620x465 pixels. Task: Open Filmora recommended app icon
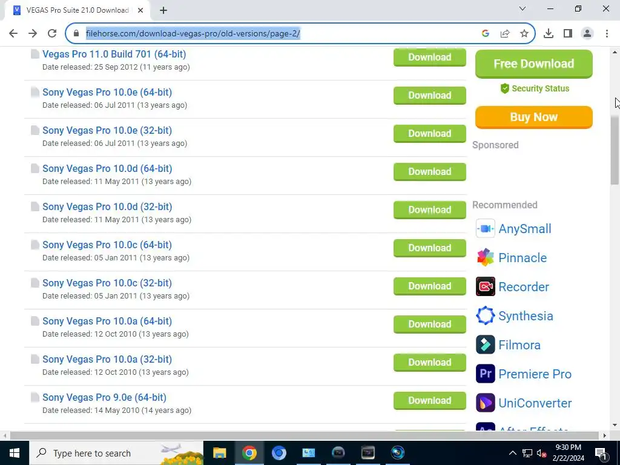[x=486, y=345]
